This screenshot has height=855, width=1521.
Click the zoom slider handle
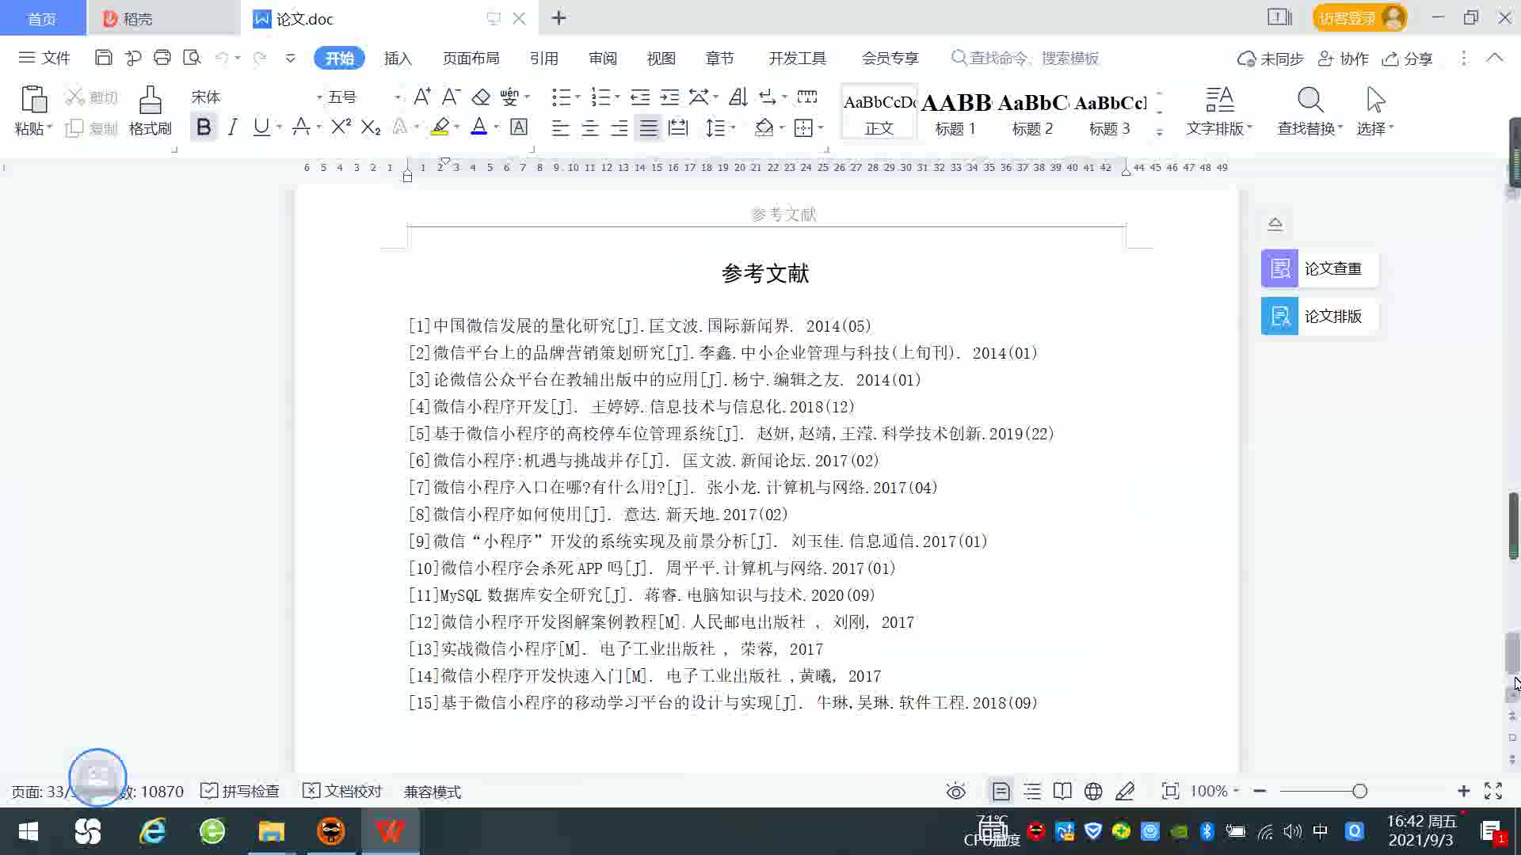pos(1359,791)
